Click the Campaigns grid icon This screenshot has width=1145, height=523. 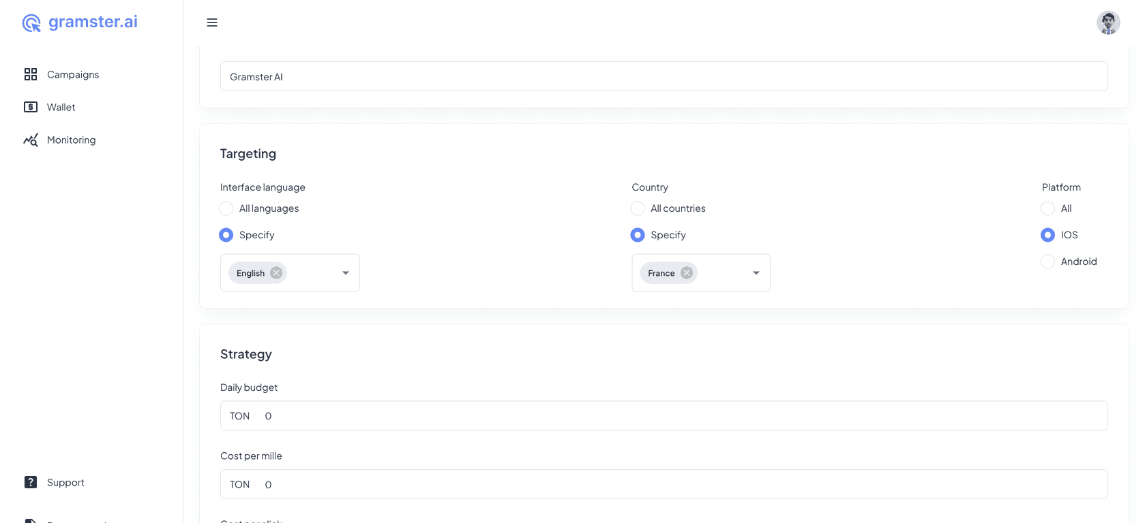click(31, 74)
